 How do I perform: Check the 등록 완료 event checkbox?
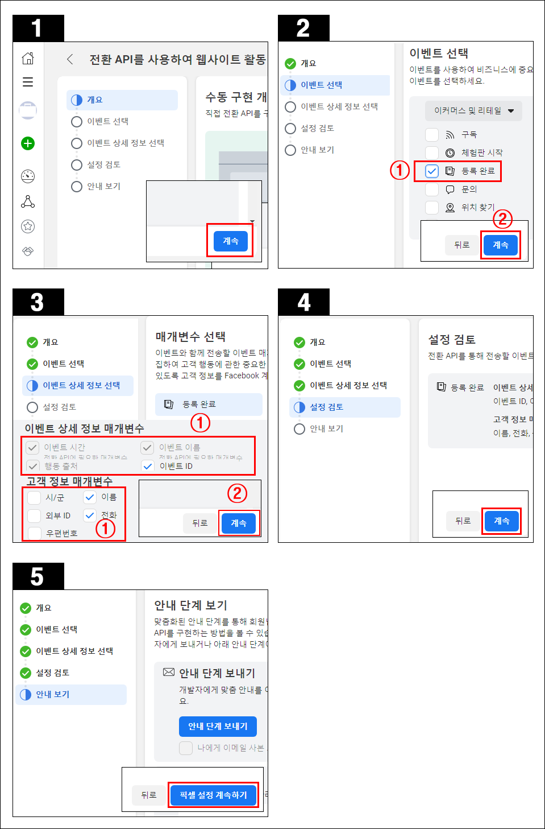[432, 171]
